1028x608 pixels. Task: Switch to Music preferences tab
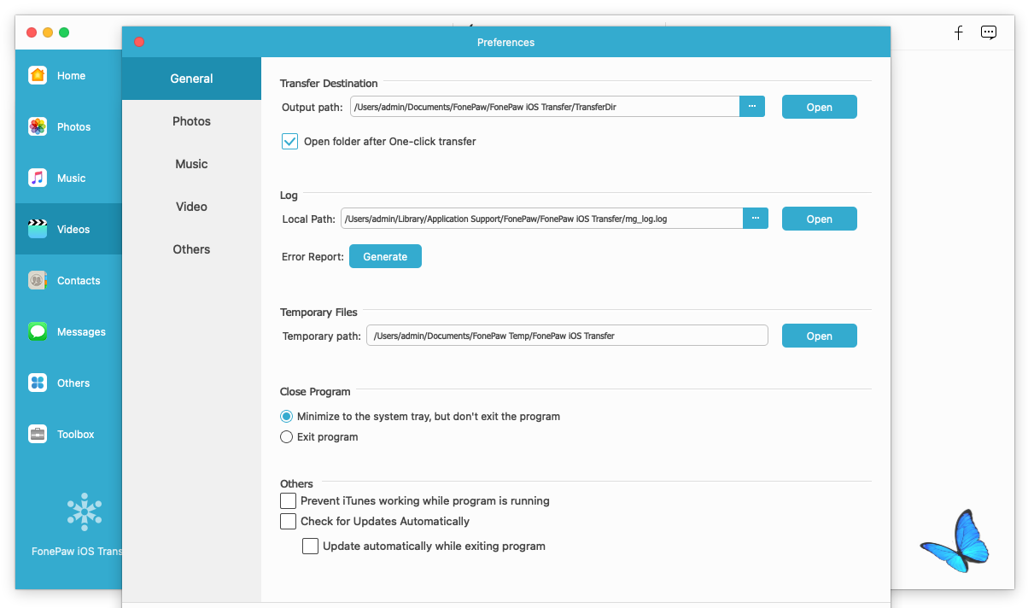click(191, 164)
